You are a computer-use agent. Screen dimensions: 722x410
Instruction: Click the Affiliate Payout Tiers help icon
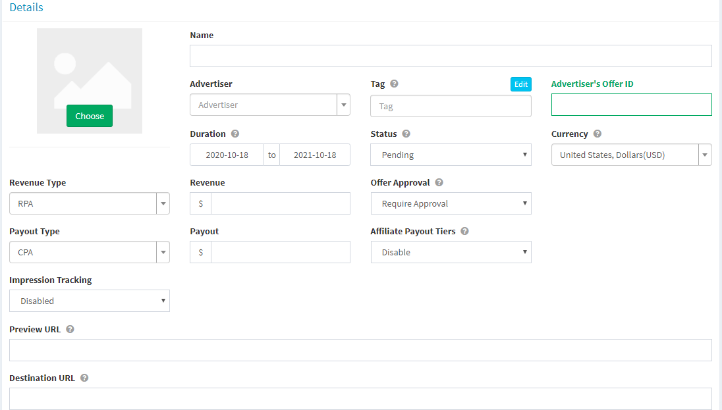(465, 232)
